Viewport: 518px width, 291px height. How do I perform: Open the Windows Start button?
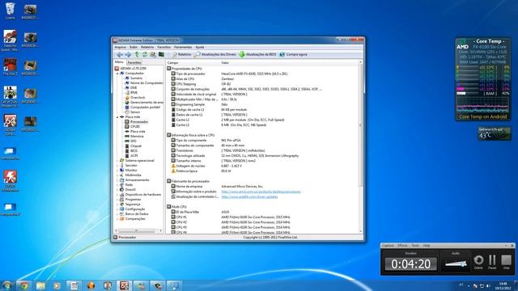tap(6, 285)
